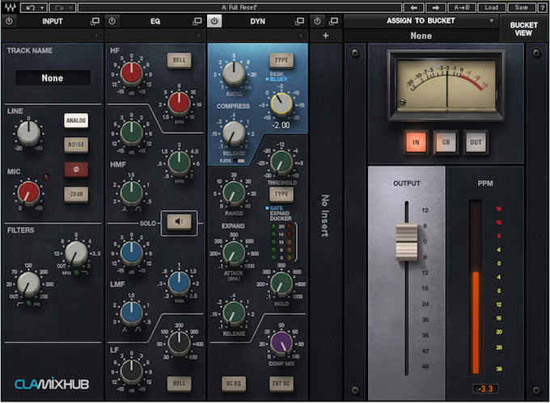The height and width of the screenshot is (403, 550).
Task: Open the ASSIGN TO BUCKET dropdown
Action: click(421, 21)
